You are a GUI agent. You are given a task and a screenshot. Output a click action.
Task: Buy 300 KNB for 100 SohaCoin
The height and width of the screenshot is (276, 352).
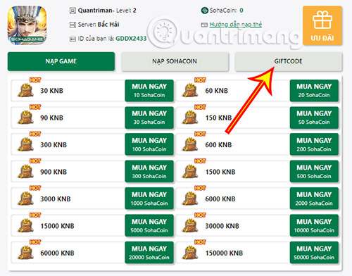(x=149, y=144)
